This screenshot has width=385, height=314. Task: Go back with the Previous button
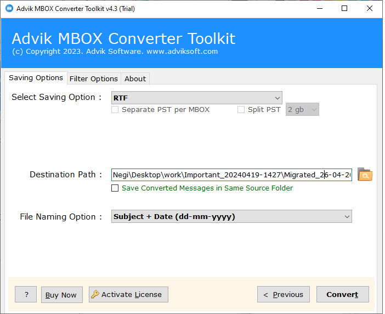pyautogui.click(x=284, y=294)
